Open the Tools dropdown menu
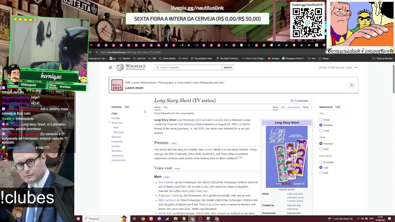 pyautogui.click(x=307, y=107)
